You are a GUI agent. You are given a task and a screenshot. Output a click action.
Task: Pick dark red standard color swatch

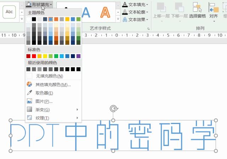click(x=28, y=56)
